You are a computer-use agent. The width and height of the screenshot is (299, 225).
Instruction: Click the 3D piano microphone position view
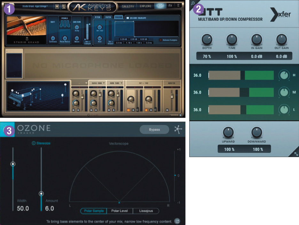[38, 96]
